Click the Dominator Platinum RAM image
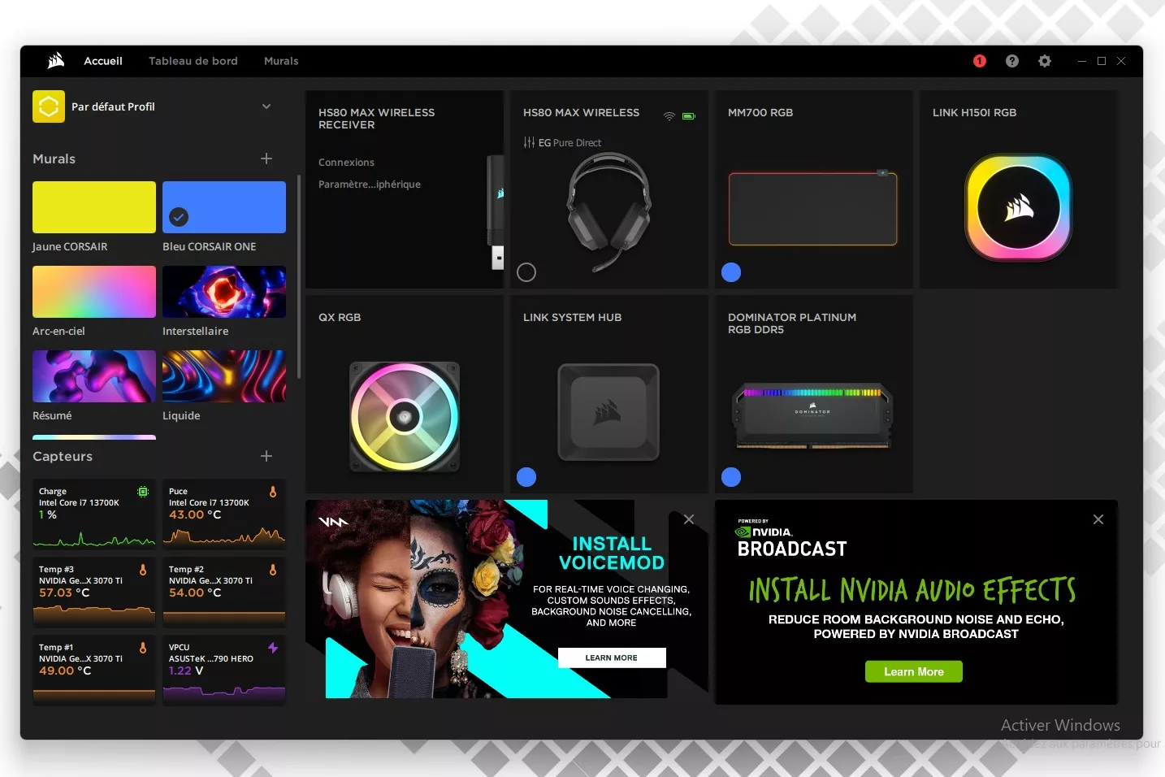 pyautogui.click(x=812, y=417)
